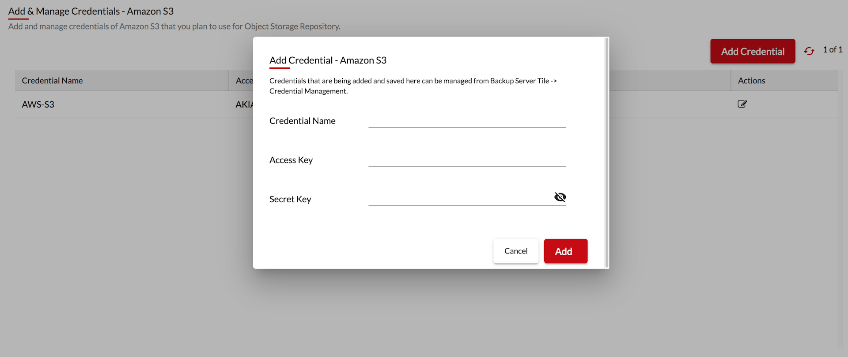Viewport: 848px width, 357px height.
Task: Click the Cancel button in dialog
Action: click(x=516, y=251)
